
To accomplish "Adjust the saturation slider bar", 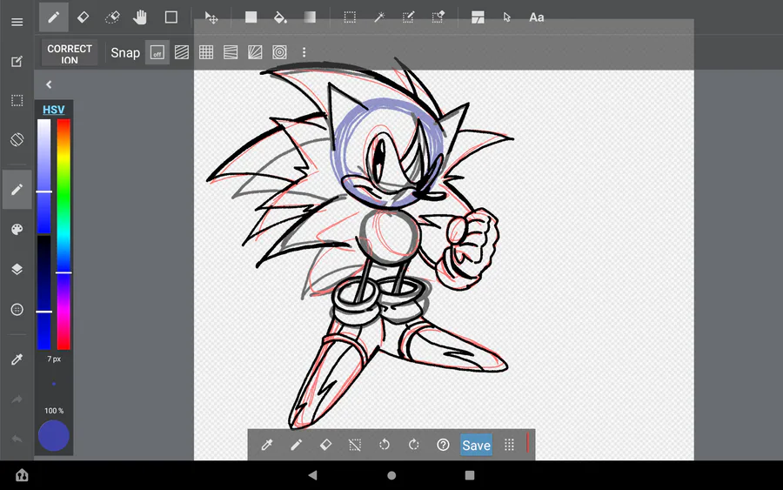I will click(44, 177).
